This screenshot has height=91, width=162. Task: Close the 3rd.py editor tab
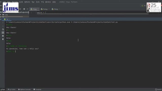pyautogui.click(x=60, y=9)
